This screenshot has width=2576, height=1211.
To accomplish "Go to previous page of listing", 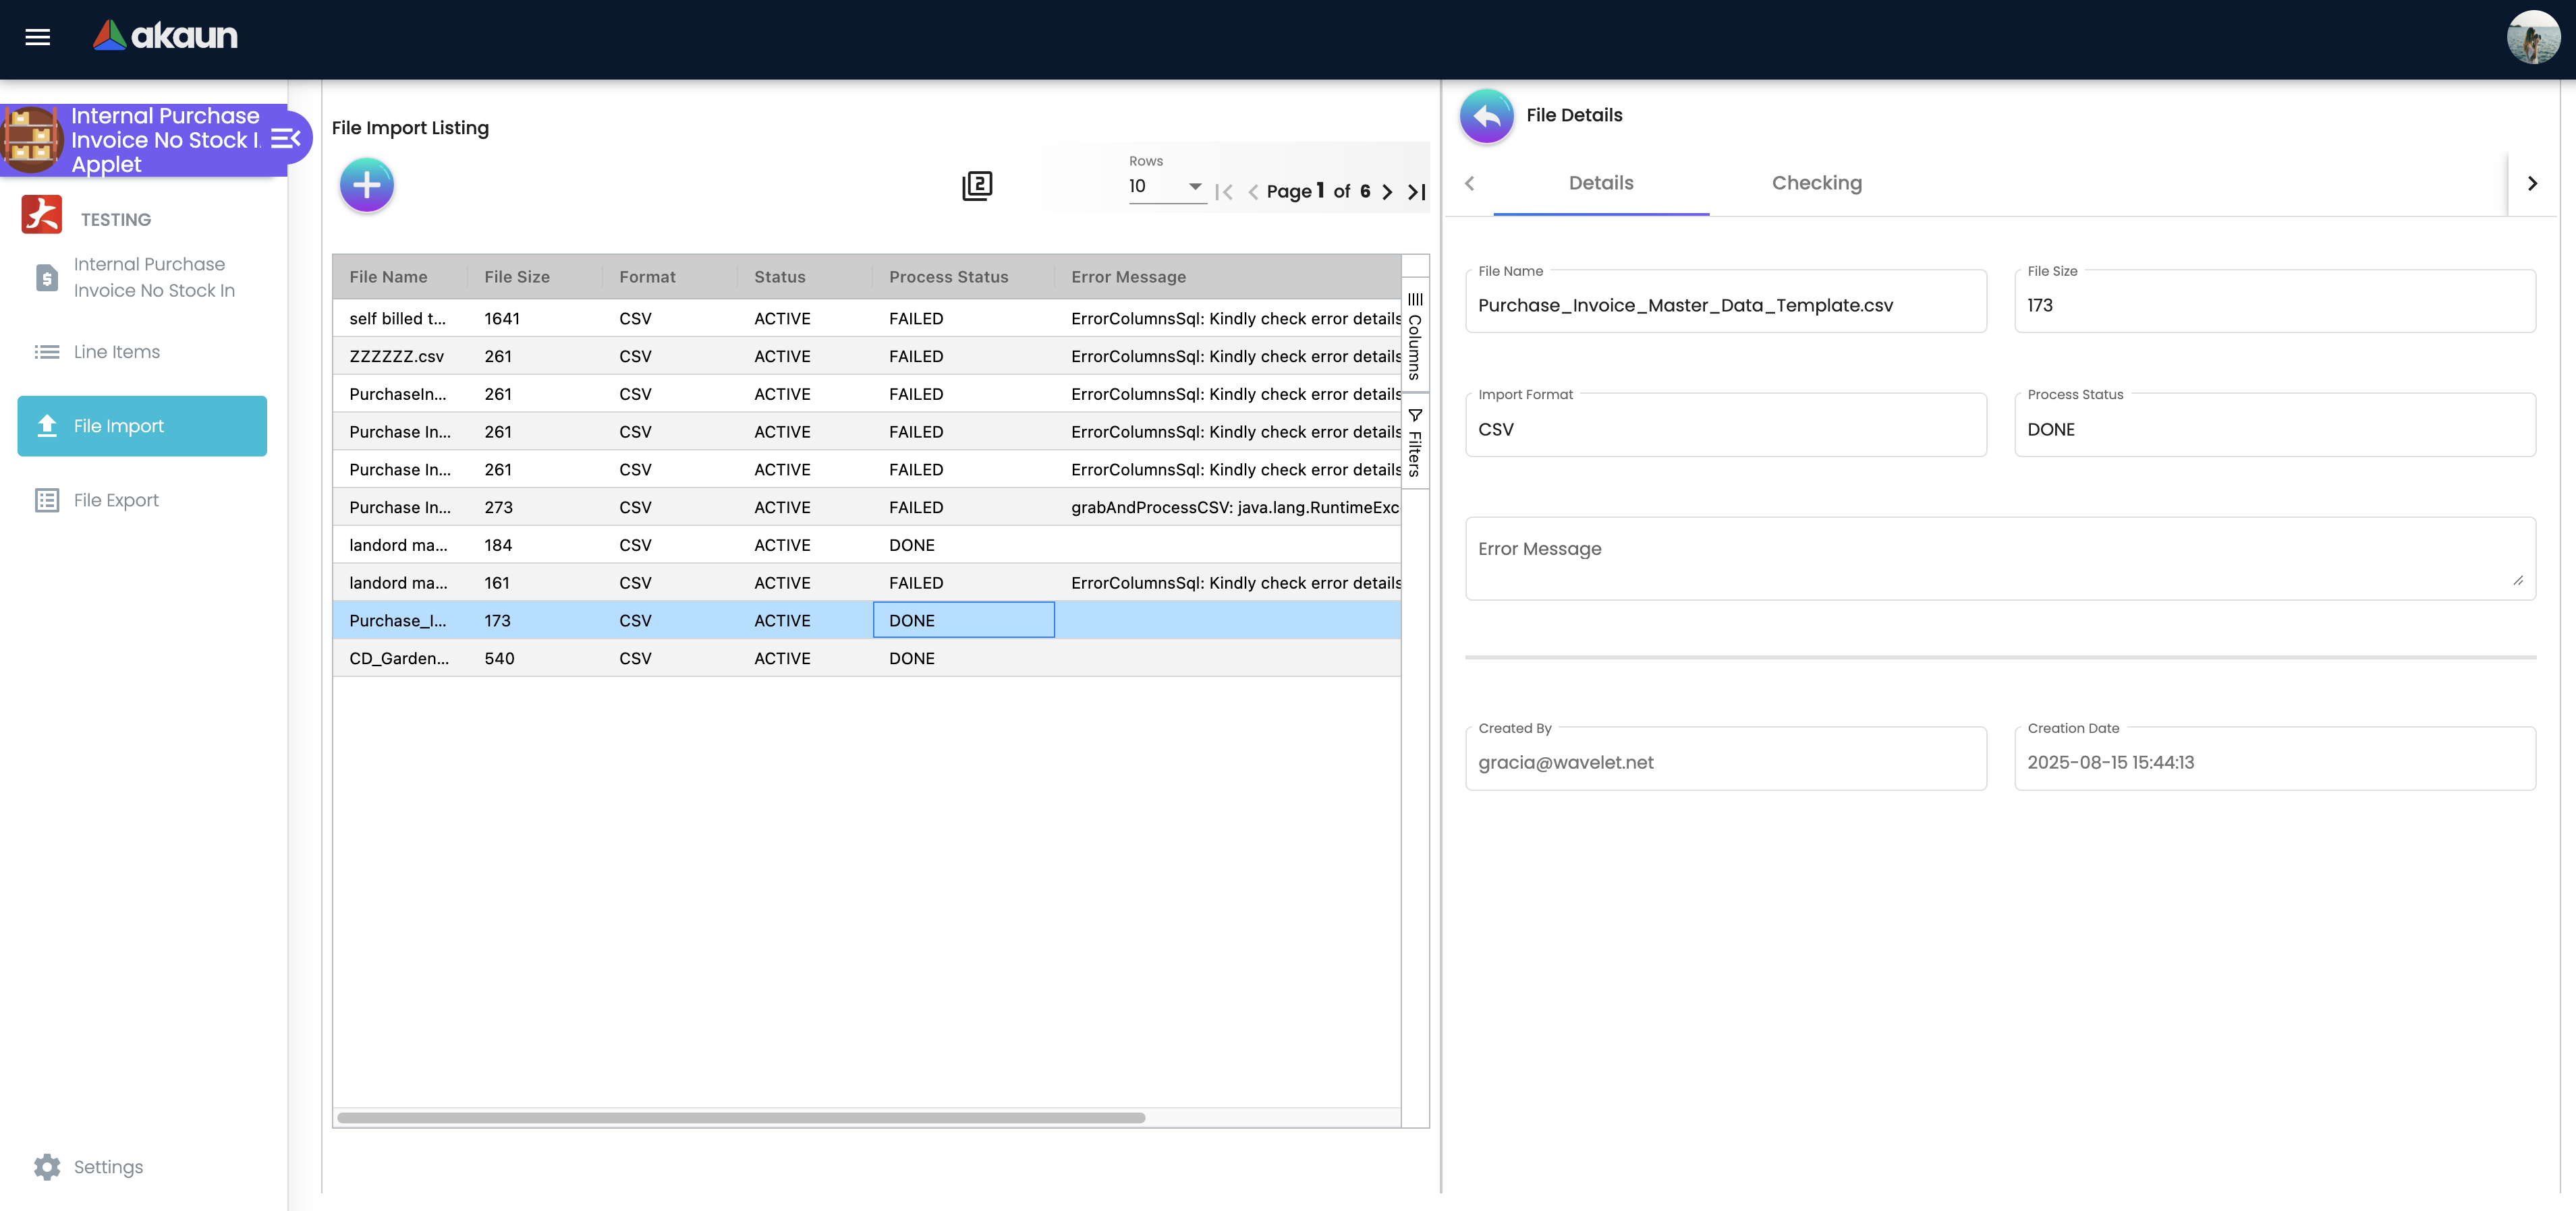I will (1252, 192).
